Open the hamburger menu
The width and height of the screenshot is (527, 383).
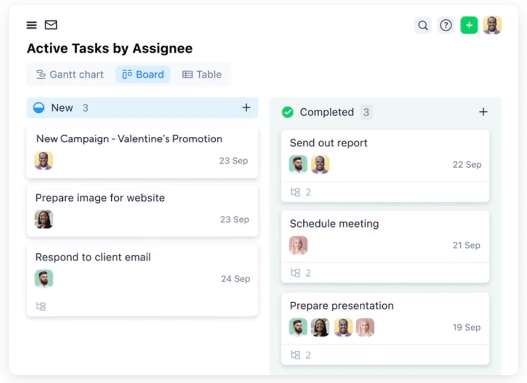pos(31,25)
